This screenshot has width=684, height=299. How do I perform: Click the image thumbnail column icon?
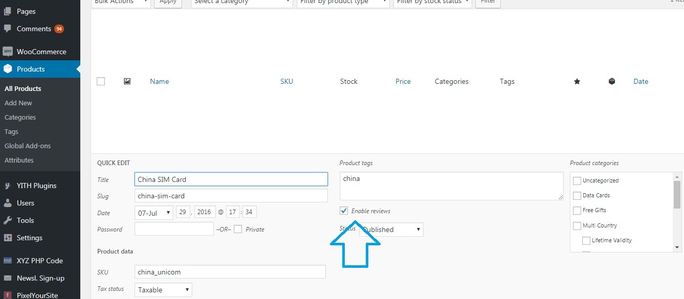tap(127, 81)
